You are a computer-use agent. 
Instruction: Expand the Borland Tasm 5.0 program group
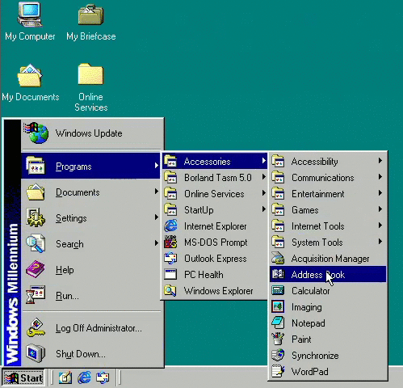tap(215, 178)
